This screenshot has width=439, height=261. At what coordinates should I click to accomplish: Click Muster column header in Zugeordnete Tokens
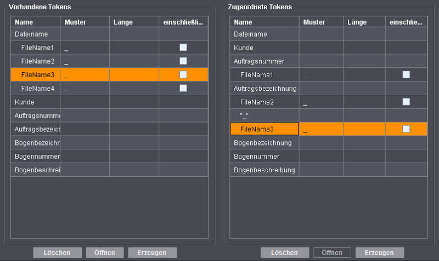point(321,22)
